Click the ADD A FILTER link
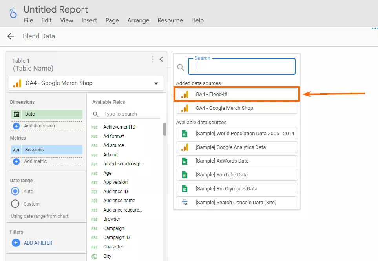Screen dimensions: 378x261 click(38, 243)
